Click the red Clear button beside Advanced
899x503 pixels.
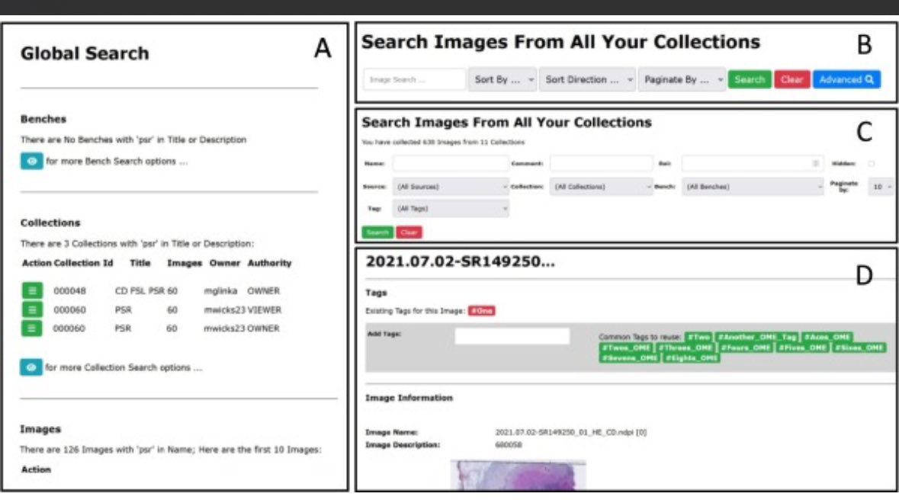click(791, 79)
